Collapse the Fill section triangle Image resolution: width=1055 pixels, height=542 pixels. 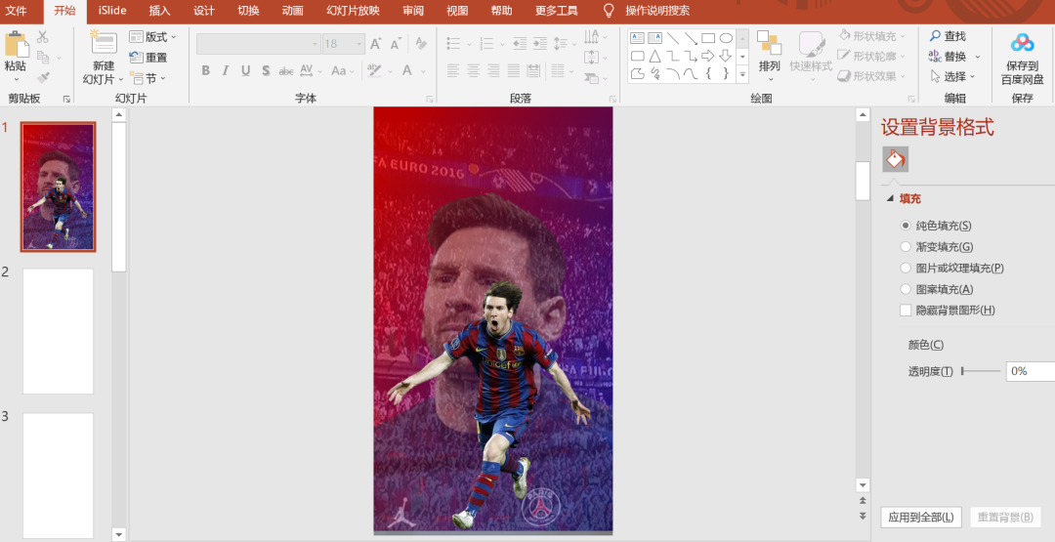890,199
